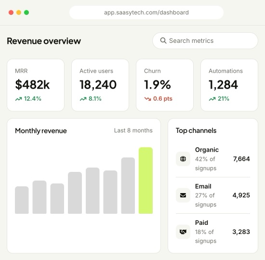Viewport: 265px width, 260px height.
Task: Click the Churn downward trend arrow
Action: (x=147, y=99)
